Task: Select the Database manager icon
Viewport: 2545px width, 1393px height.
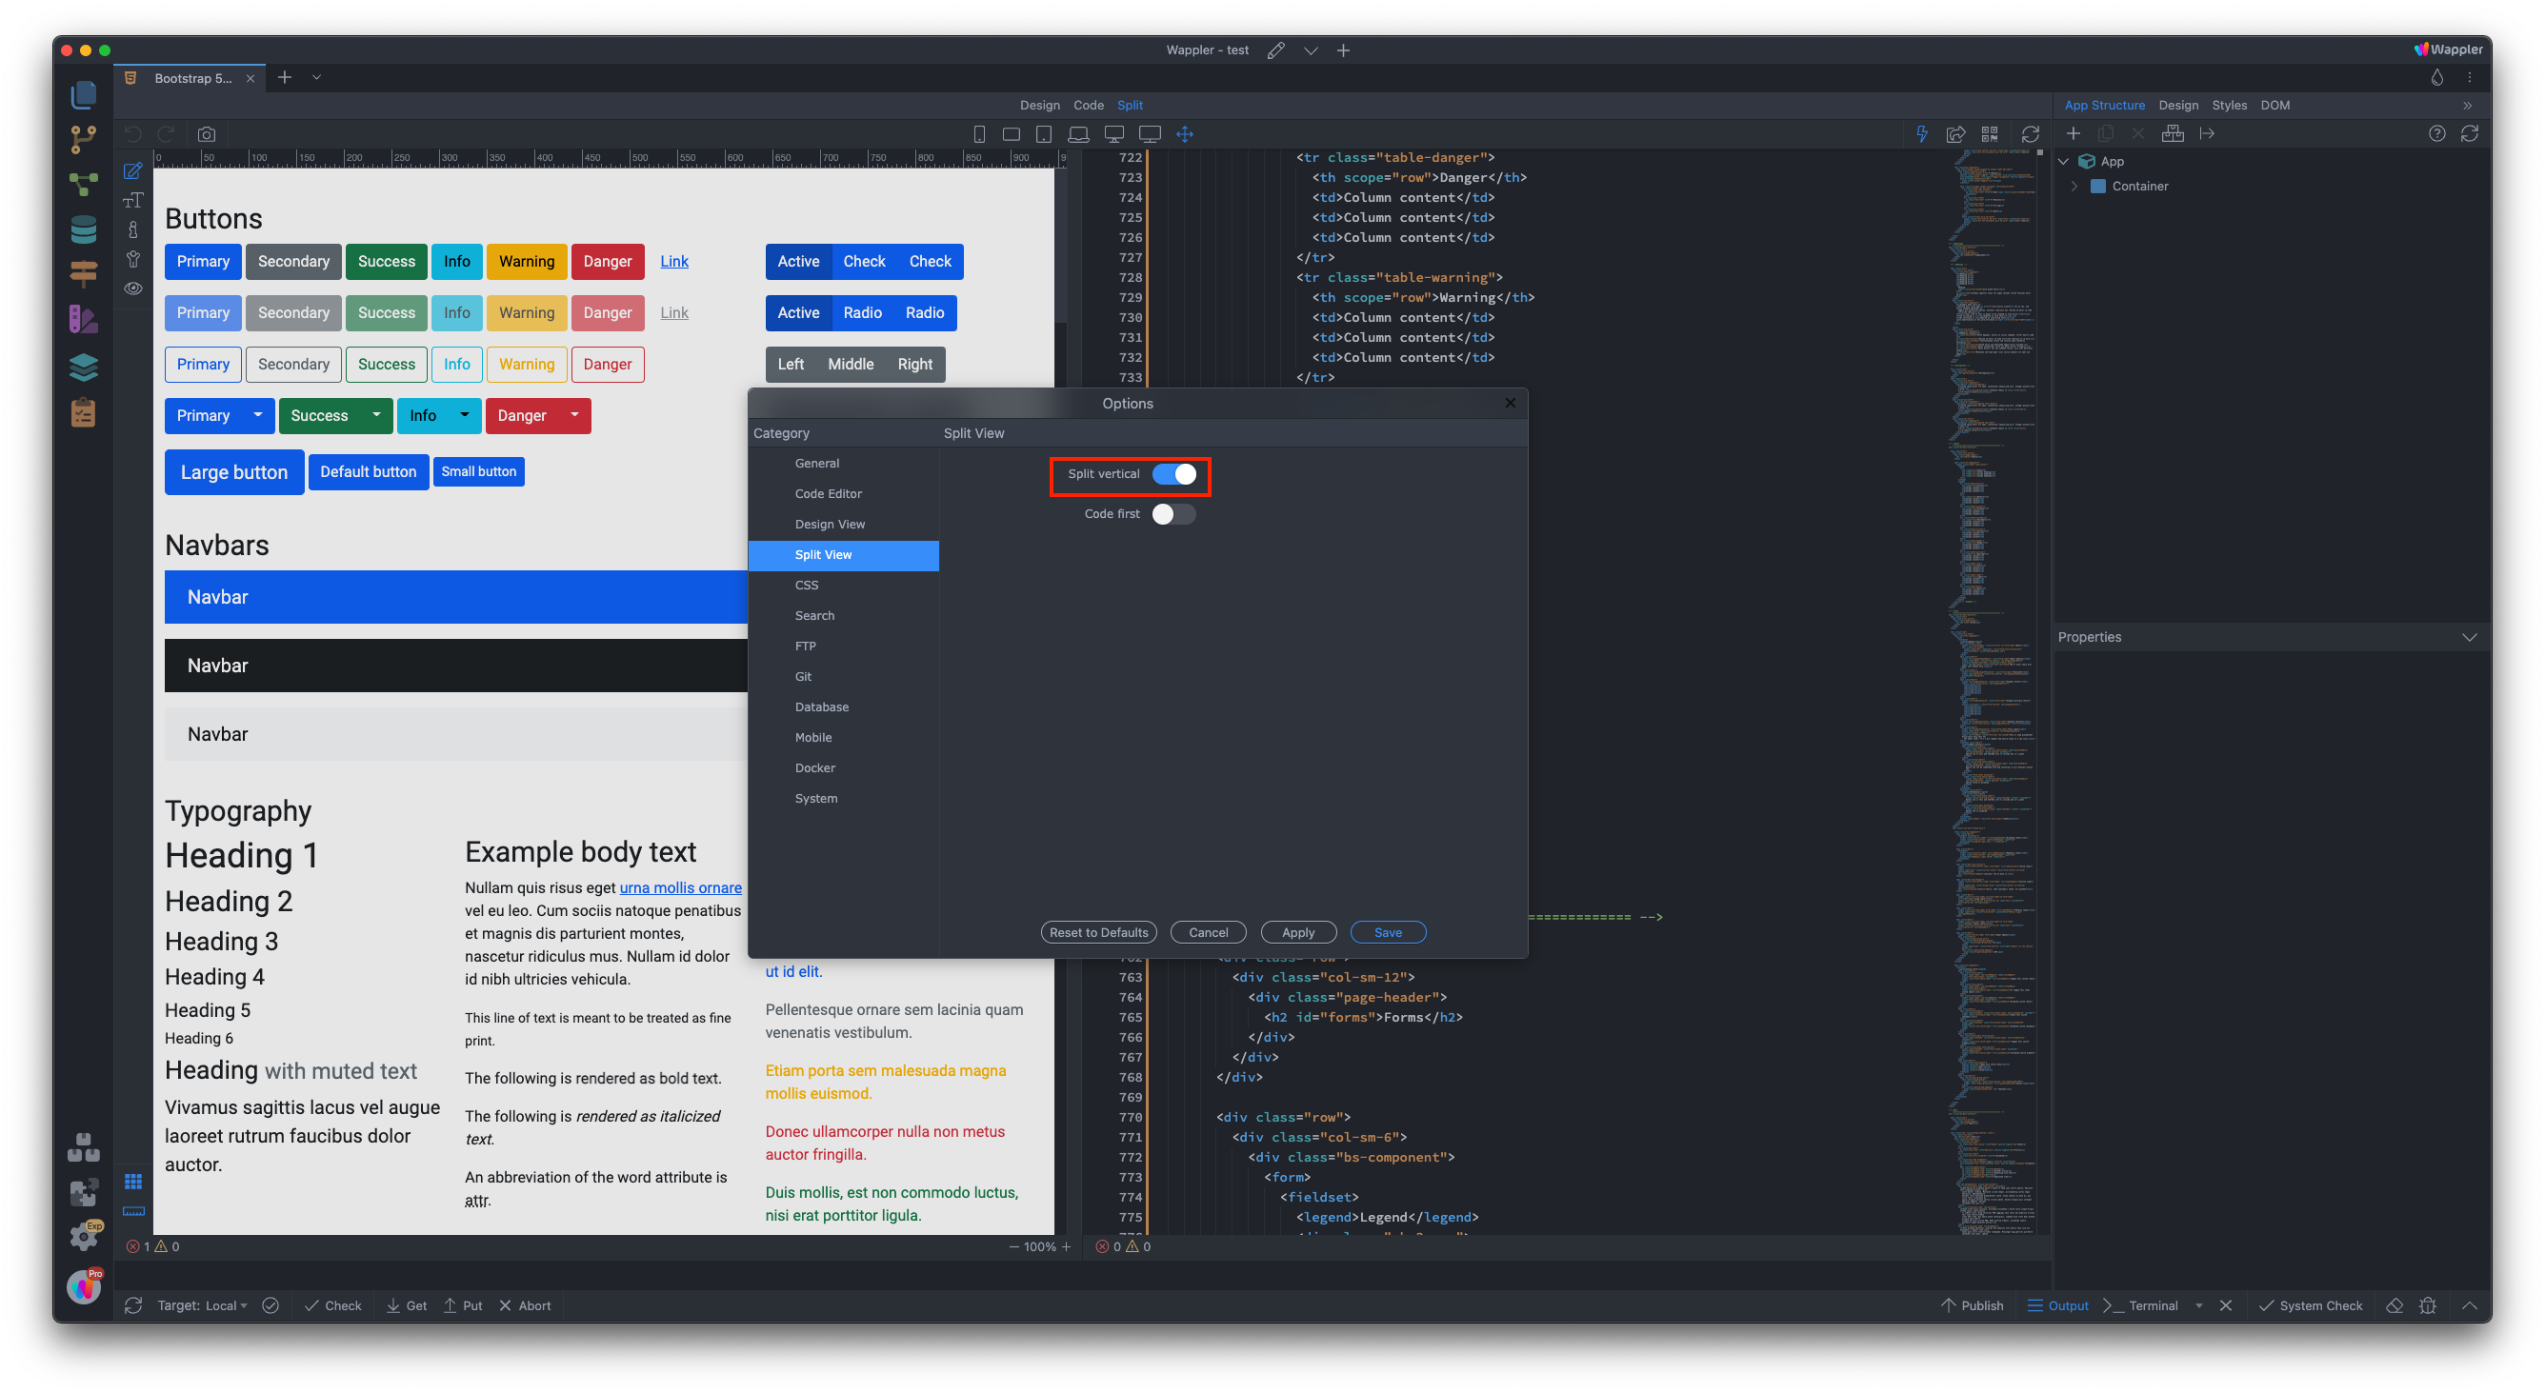Action: (84, 229)
